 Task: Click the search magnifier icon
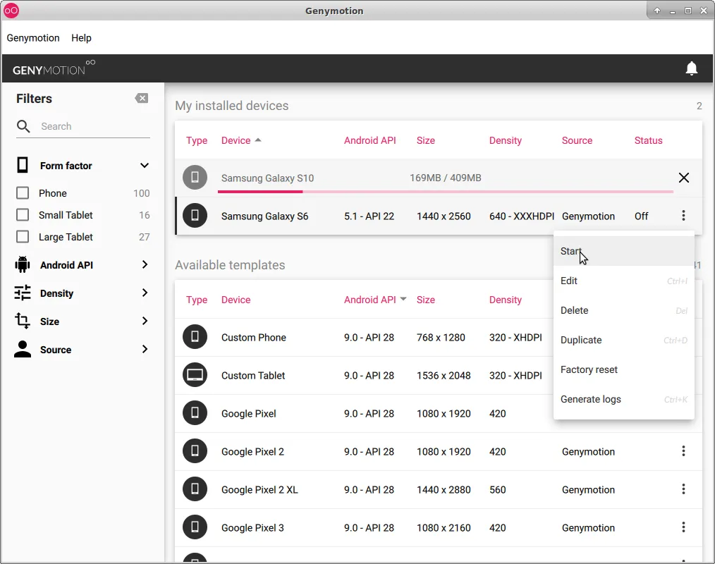click(x=23, y=126)
